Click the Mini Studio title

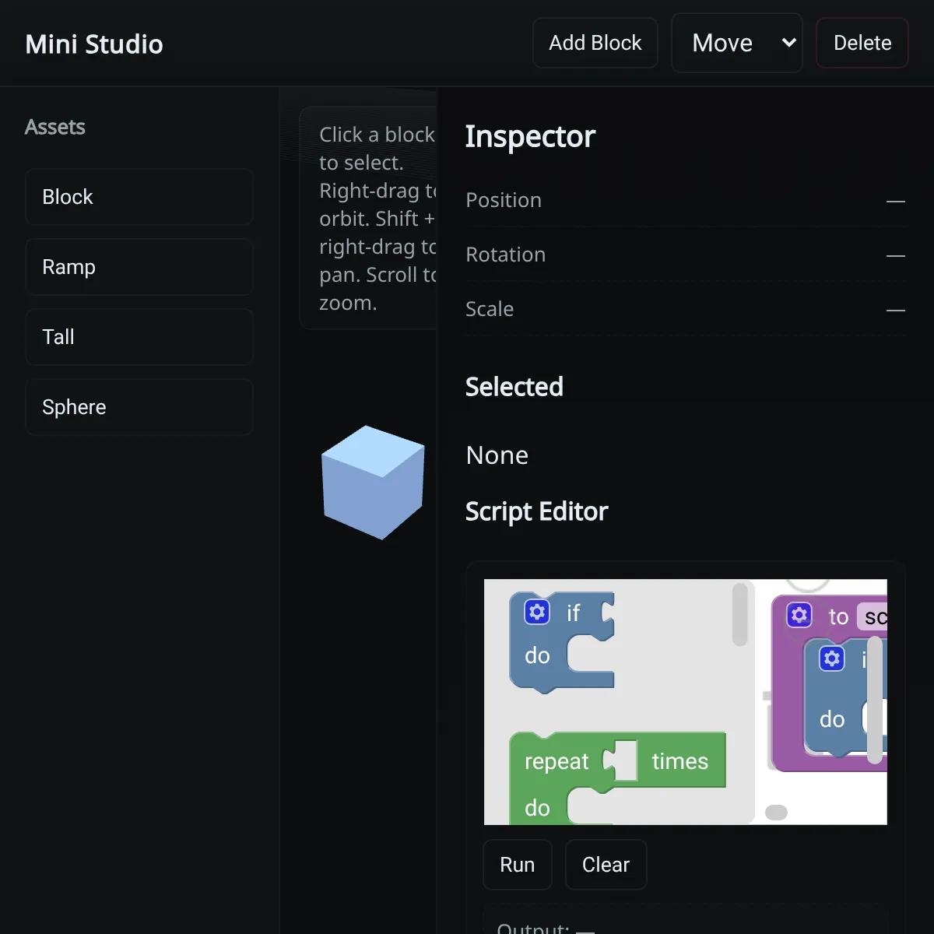94,44
